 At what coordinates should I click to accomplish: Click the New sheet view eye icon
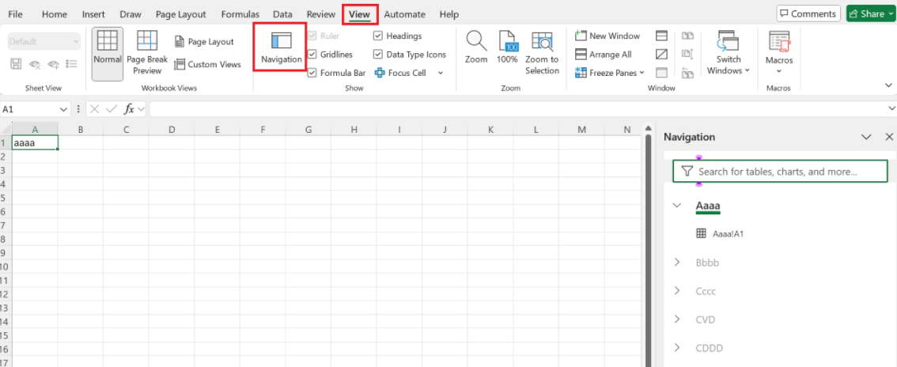[x=53, y=64]
